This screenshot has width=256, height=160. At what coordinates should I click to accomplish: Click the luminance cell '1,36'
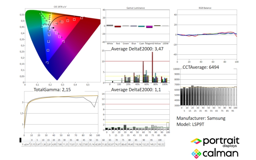44,144
